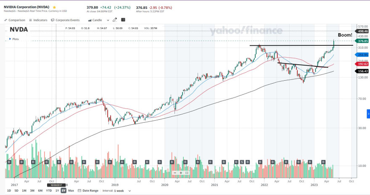The width and height of the screenshot is (370, 195).
Task: Select the 5Y range toggle
Action: coord(63,190)
